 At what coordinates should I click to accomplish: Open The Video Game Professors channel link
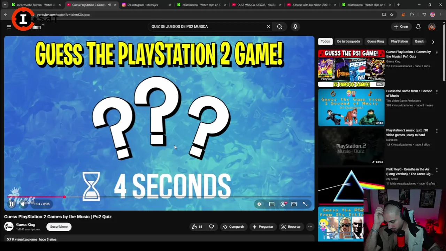(403, 101)
